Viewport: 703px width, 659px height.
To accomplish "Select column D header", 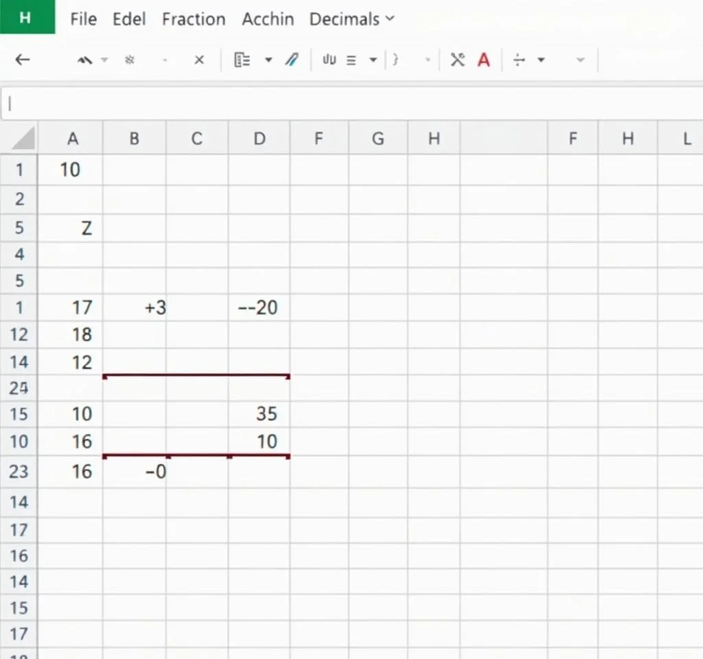I will point(259,139).
